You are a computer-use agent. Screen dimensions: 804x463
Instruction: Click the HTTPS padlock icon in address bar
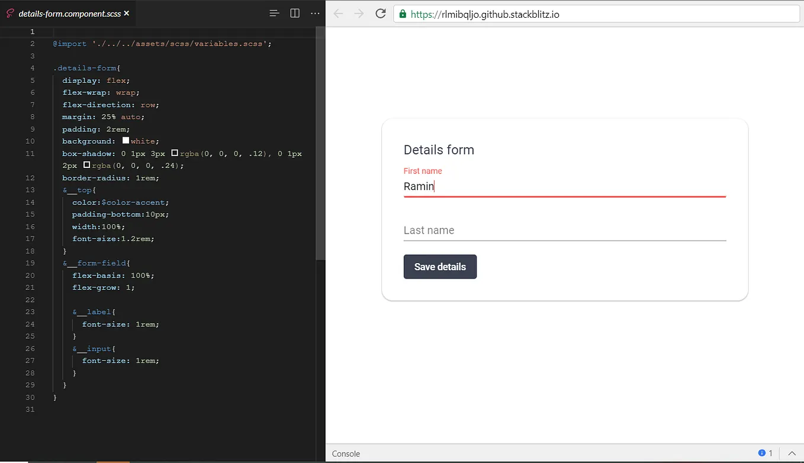coord(402,14)
